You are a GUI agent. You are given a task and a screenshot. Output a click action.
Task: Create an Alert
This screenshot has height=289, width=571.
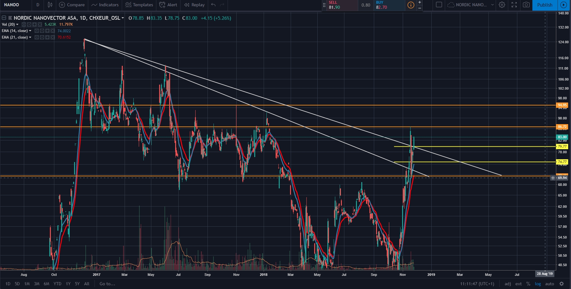(x=168, y=5)
